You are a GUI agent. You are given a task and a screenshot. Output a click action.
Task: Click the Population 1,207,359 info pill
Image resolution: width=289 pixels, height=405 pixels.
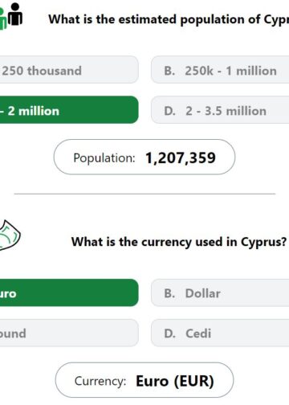coord(144,157)
